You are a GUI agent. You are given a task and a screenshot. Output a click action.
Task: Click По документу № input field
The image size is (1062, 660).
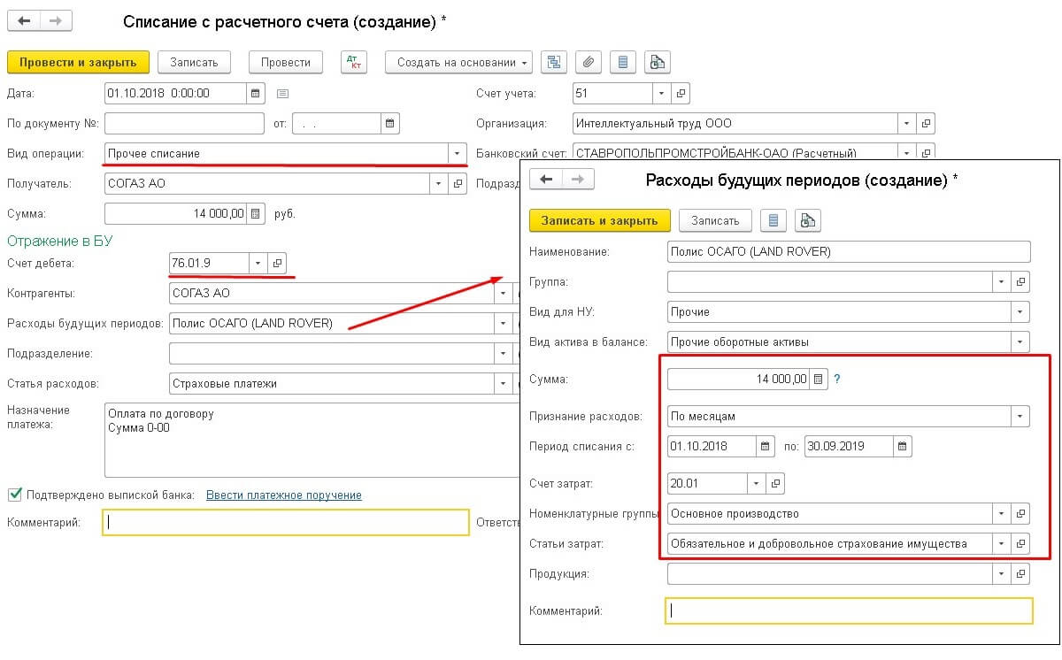tap(184, 123)
